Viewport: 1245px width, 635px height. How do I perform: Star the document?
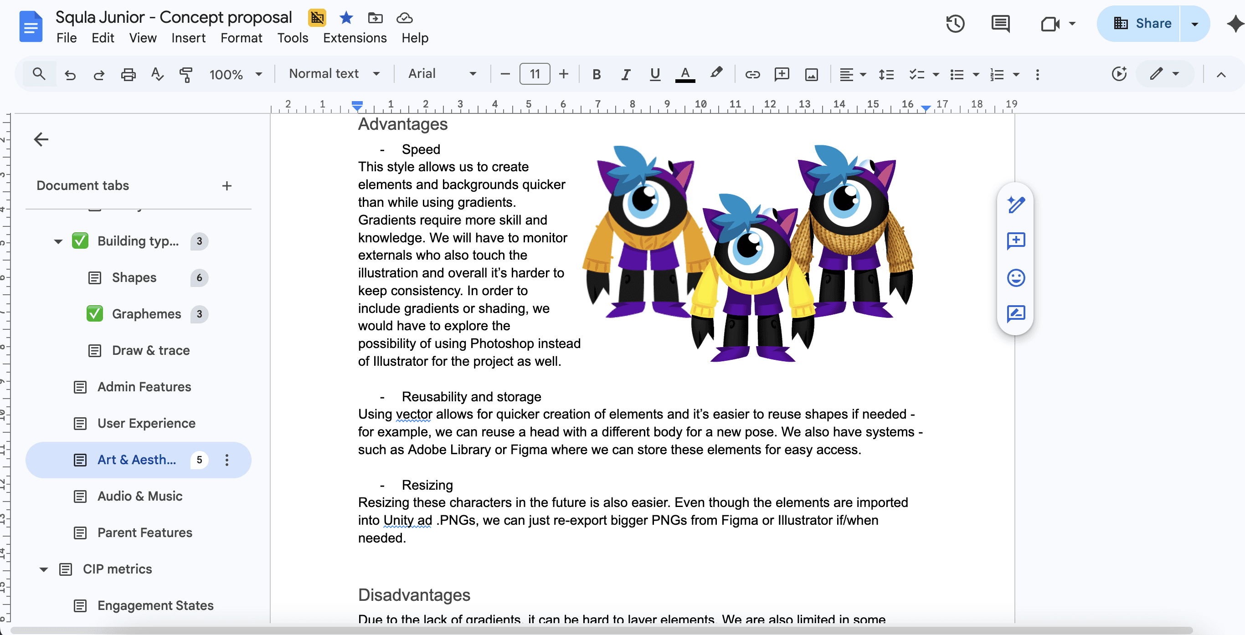(345, 18)
